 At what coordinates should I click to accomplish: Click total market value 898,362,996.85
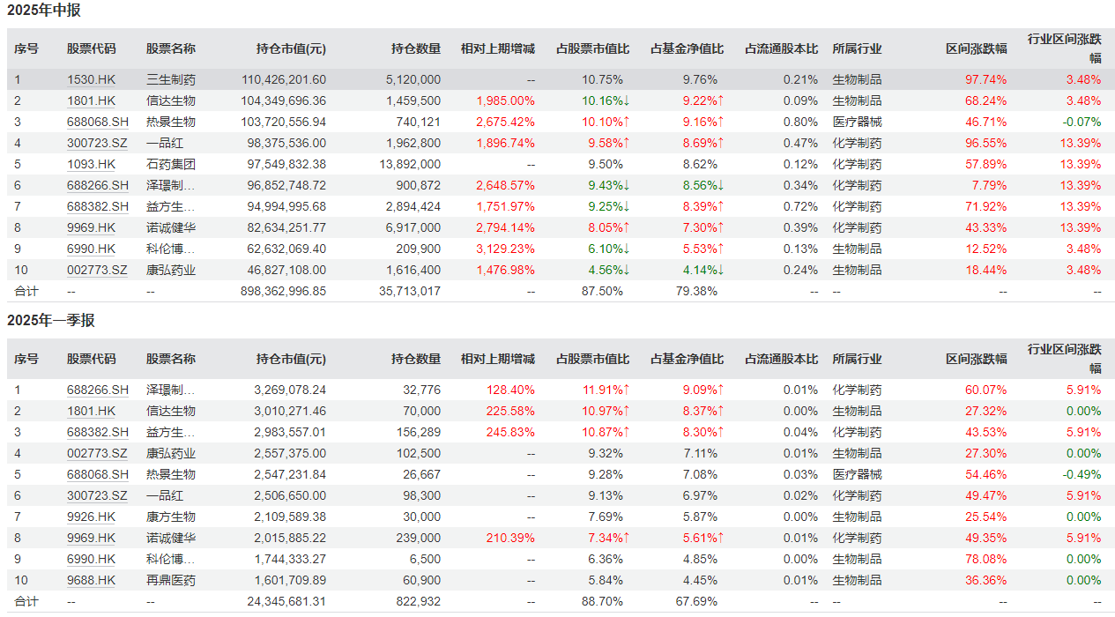284,291
